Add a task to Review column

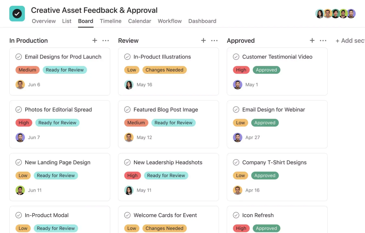203,41
